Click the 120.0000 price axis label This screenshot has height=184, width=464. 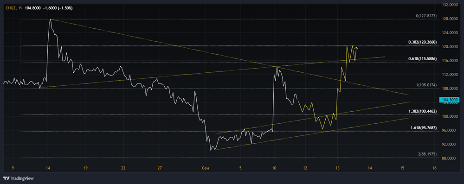point(450,47)
